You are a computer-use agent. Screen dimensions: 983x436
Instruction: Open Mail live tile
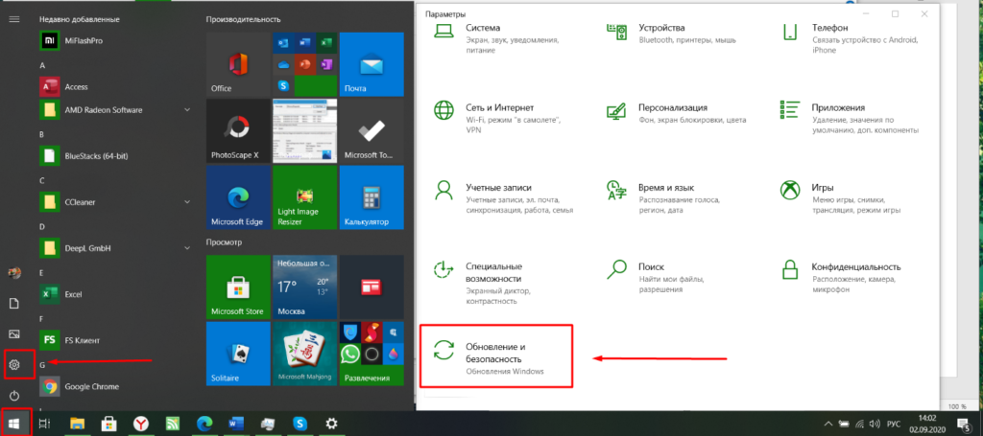370,63
